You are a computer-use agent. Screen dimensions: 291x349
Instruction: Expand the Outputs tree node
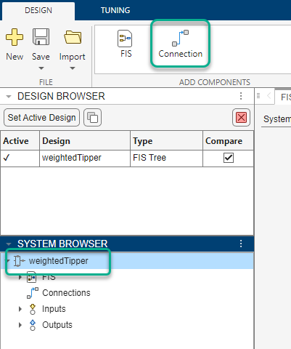[x=20, y=325]
